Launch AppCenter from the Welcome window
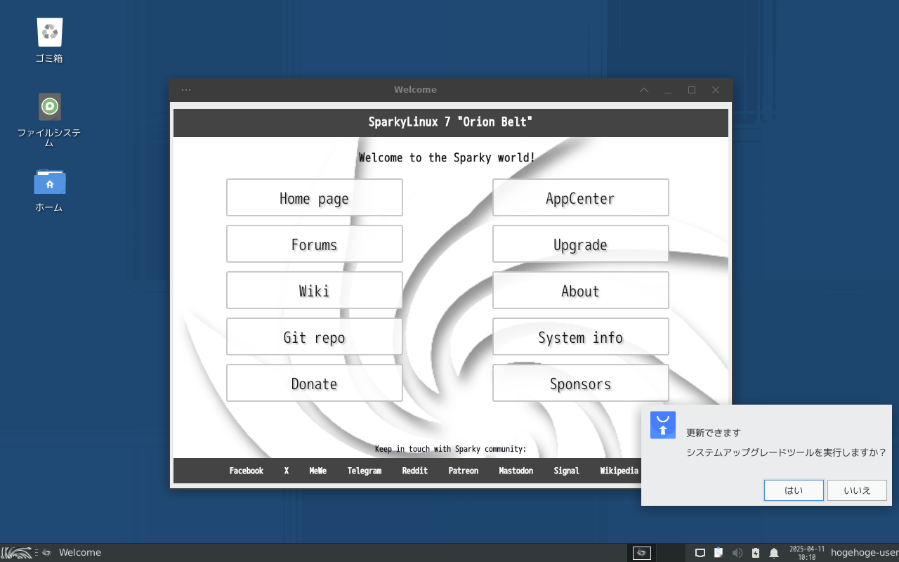This screenshot has height=562, width=899. (581, 197)
